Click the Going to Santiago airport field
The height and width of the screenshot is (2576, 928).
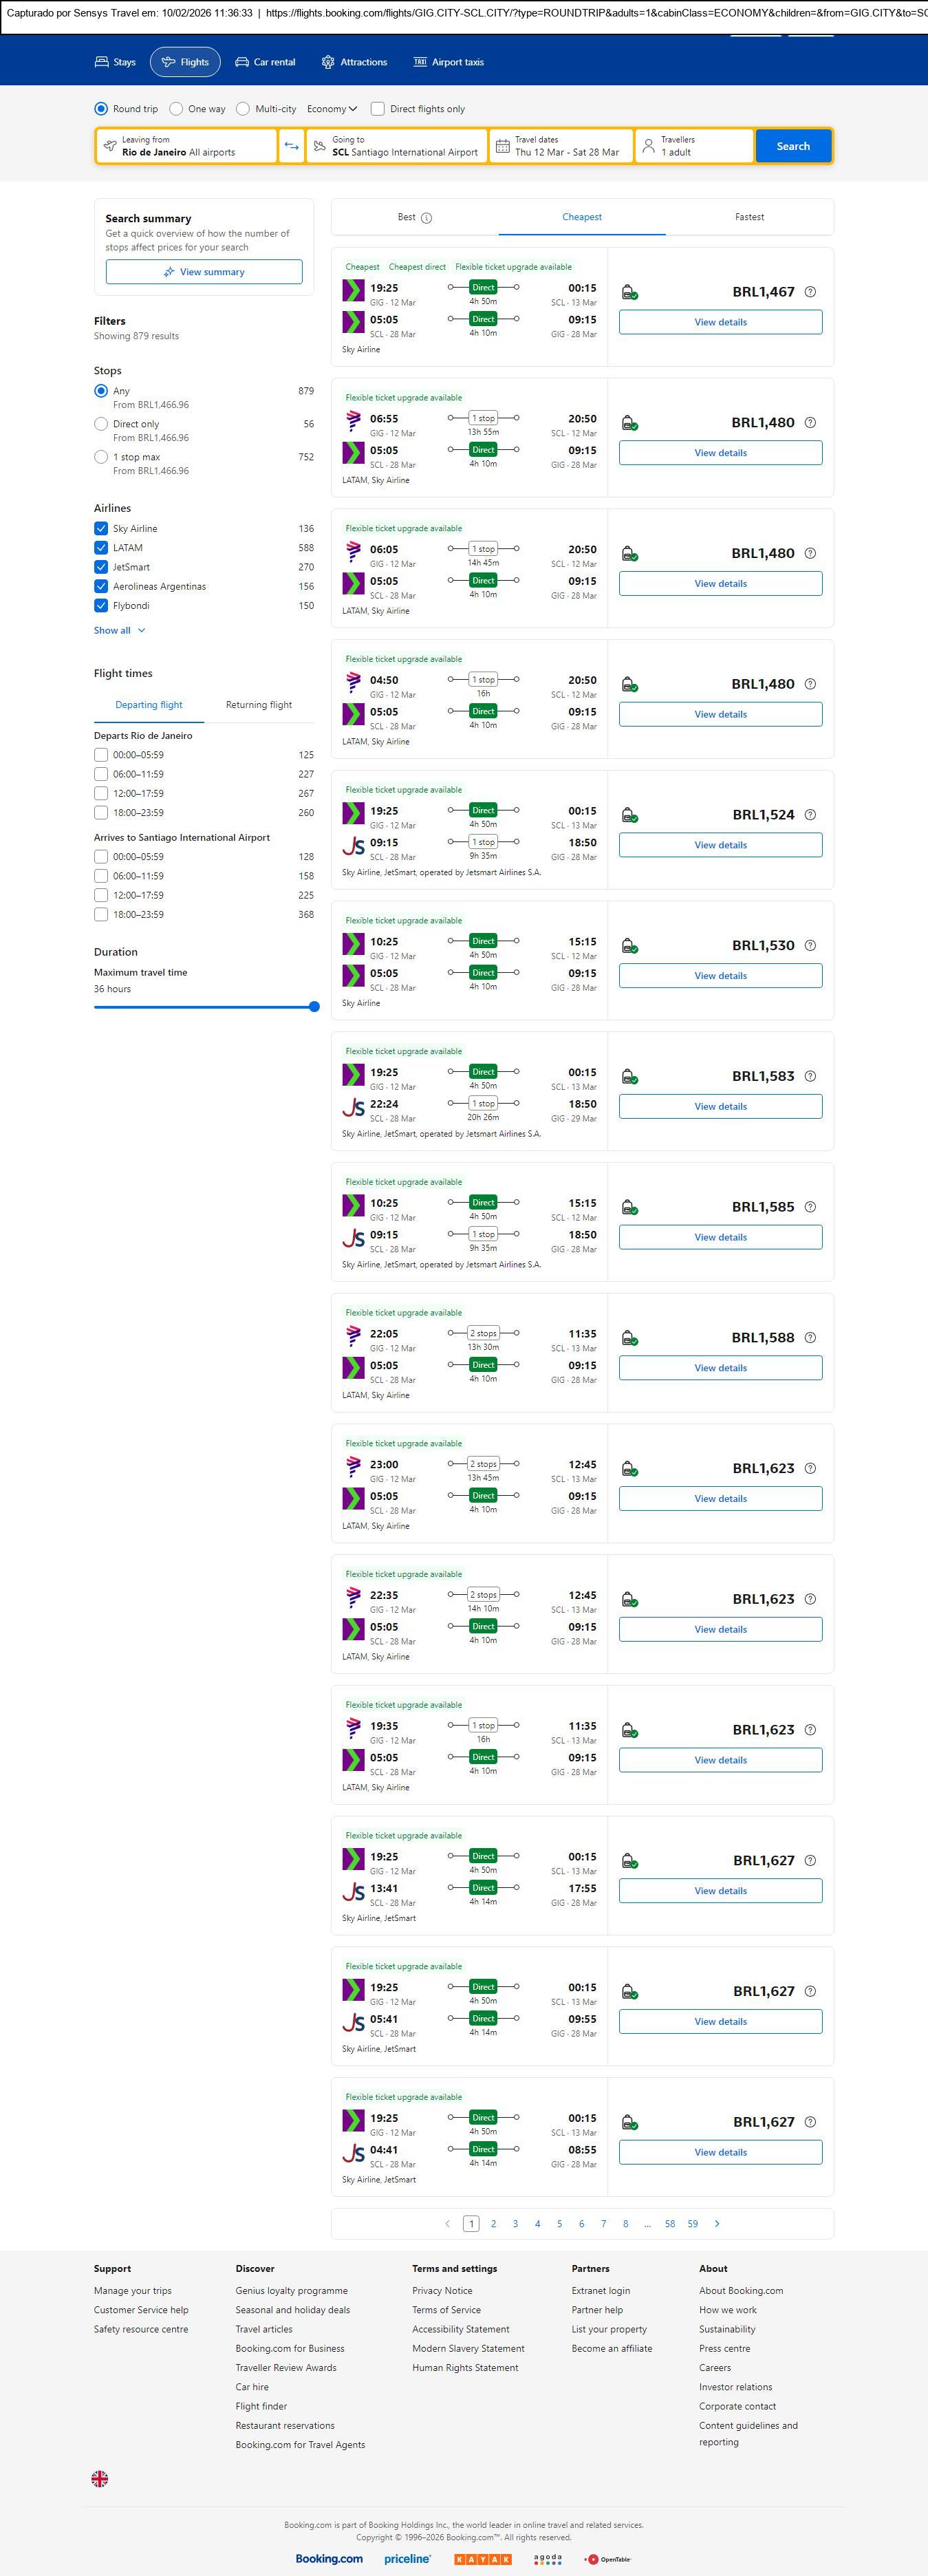coord(397,146)
